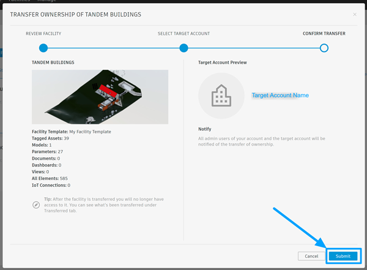
Task: Click the Tandem Buildings facility thumbnail
Action: tap(100, 97)
